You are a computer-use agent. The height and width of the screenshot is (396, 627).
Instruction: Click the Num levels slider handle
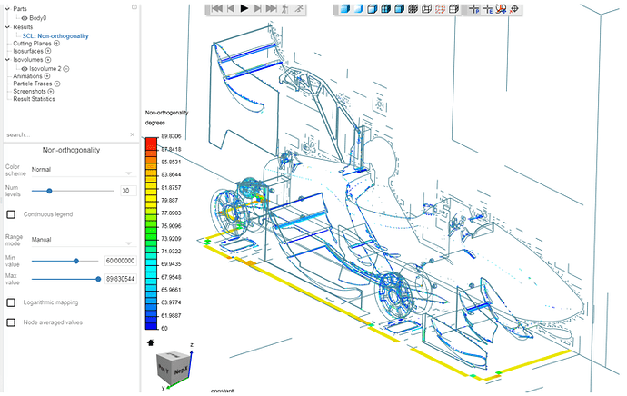click(x=49, y=191)
